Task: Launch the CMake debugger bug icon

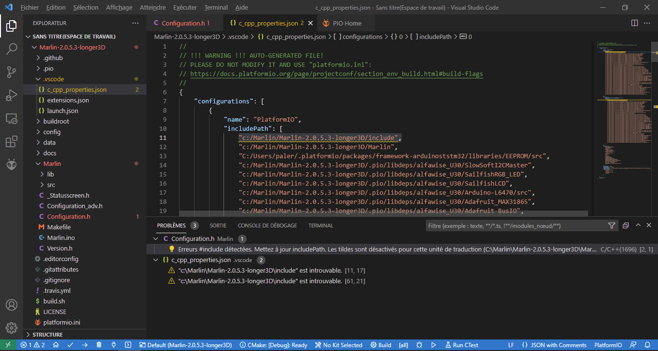Action: tap(420, 345)
